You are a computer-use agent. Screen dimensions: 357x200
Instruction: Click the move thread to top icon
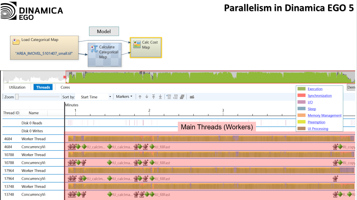click(153, 97)
